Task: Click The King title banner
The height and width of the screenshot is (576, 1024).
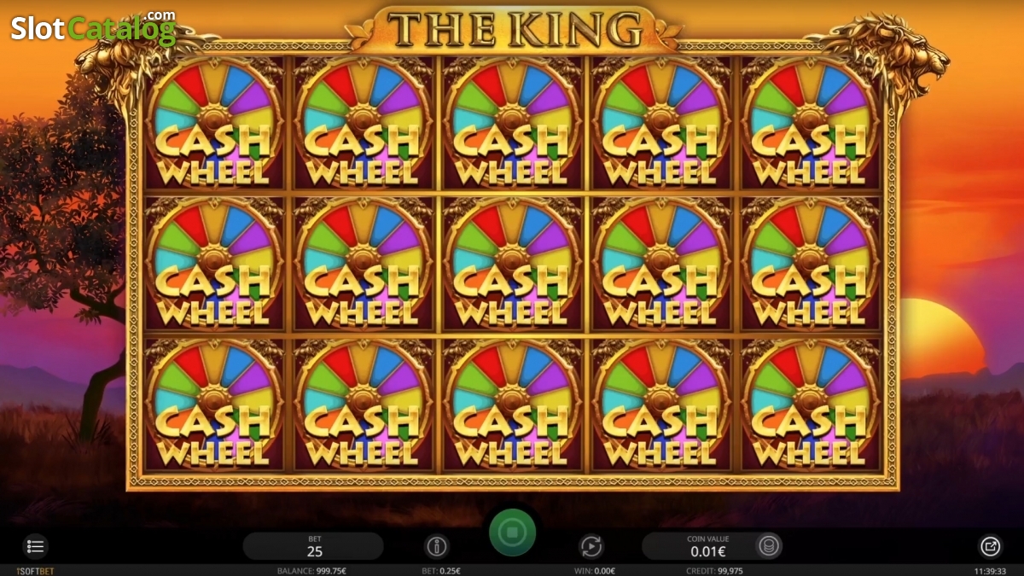Action: coord(515,28)
